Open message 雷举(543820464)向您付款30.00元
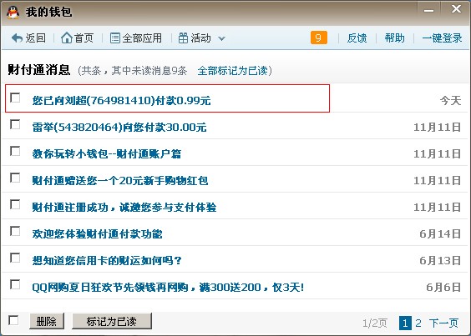 (119, 128)
